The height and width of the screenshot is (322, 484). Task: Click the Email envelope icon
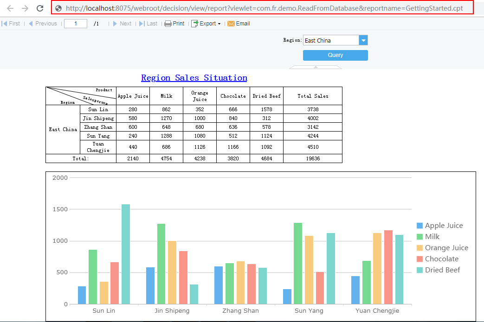click(x=231, y=24)
